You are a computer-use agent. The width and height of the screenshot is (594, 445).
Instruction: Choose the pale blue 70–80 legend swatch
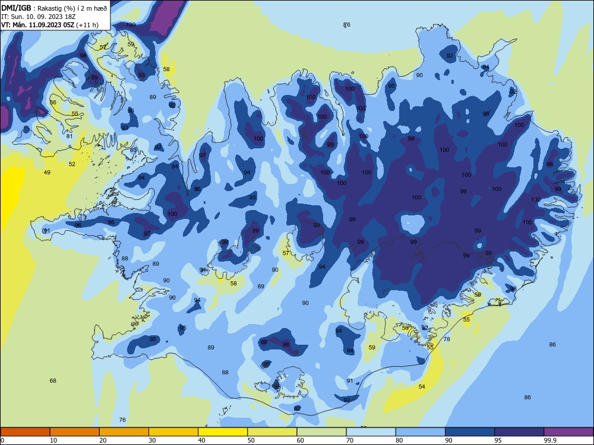(371, 432)
